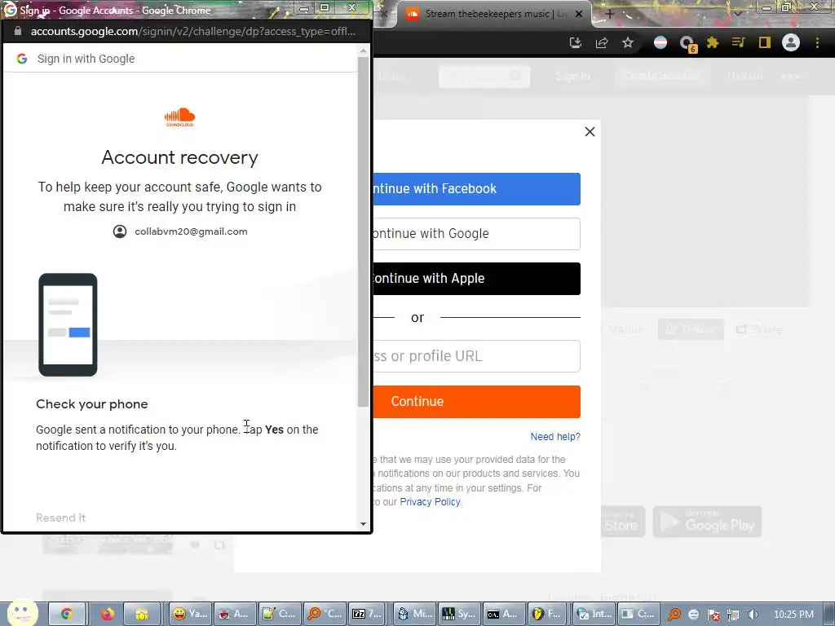Click the network tray icon
Screen dimensions: 835x626
(x=733, y=615)
